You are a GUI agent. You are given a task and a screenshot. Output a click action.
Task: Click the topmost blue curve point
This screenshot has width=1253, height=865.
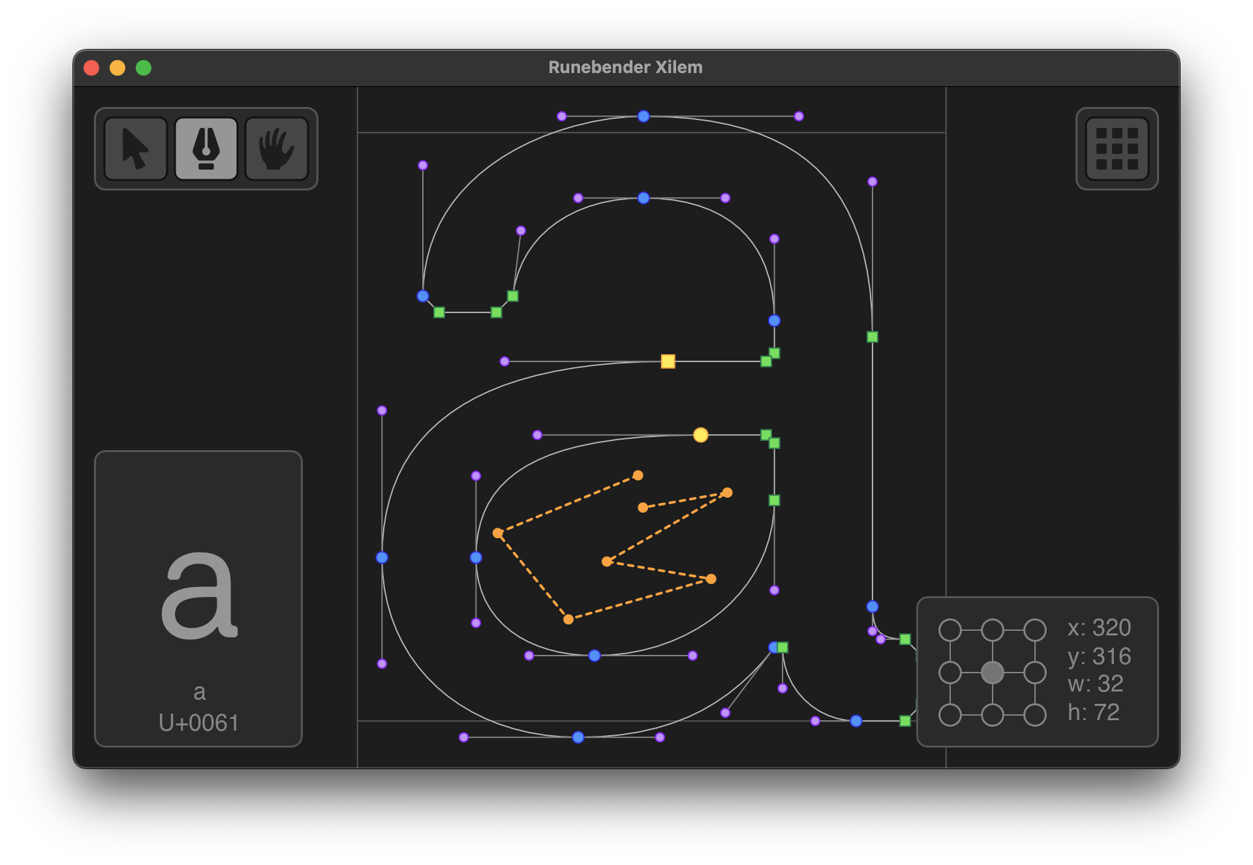pos(643,116)
